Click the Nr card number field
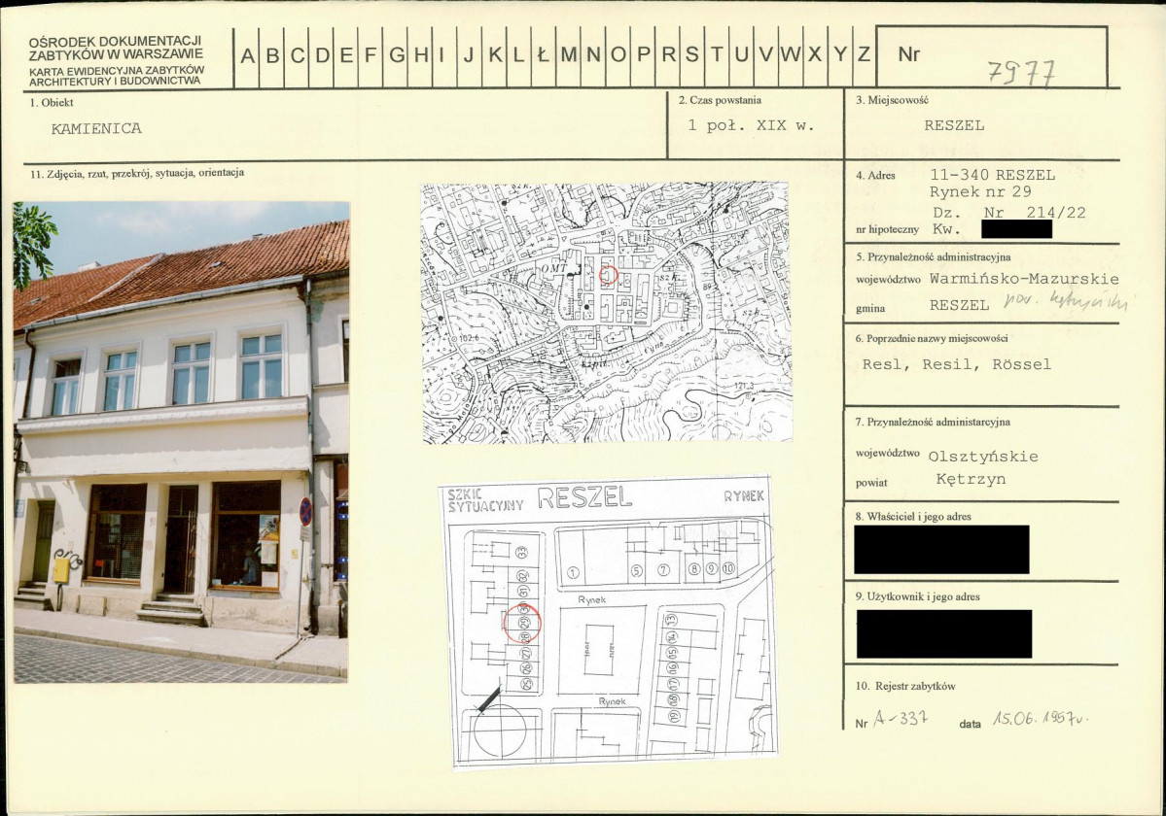1166x816 pixels. [992, 56]
